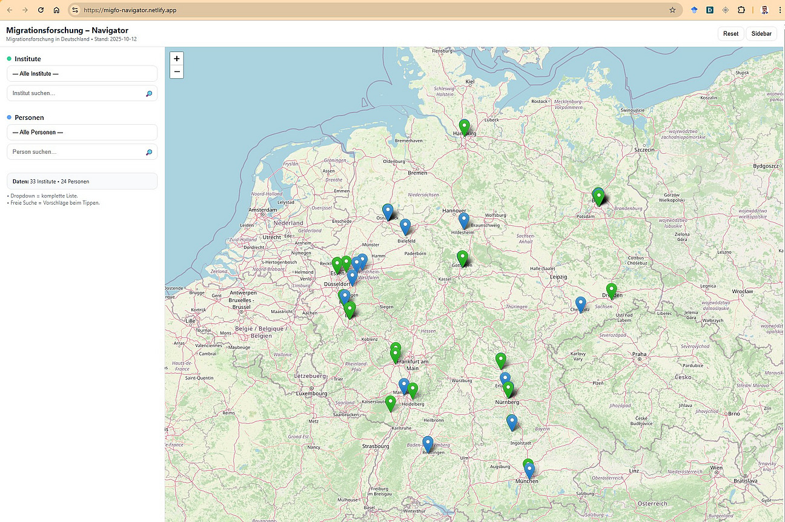Toggle the Sidebar panel

[761, 34]
